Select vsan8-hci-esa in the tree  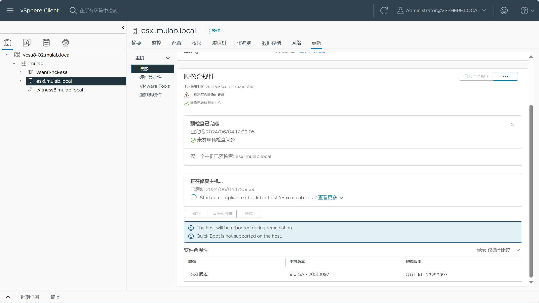[x=52, y=72]
